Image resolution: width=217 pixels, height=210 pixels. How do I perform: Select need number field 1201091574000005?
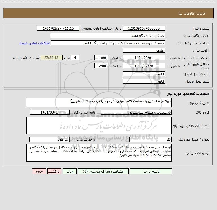pyautogui.click(x=144, y=28)
